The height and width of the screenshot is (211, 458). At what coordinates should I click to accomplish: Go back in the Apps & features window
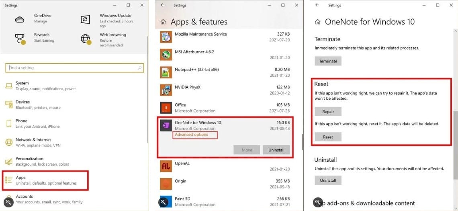163,5
